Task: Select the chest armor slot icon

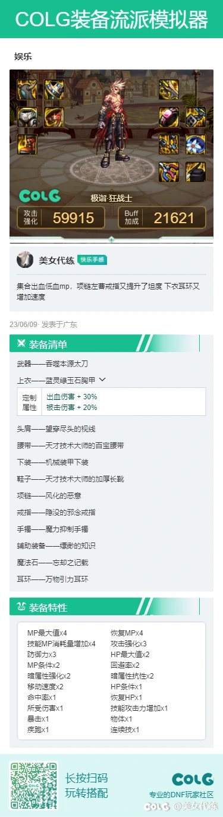Action: pos(54,90)
